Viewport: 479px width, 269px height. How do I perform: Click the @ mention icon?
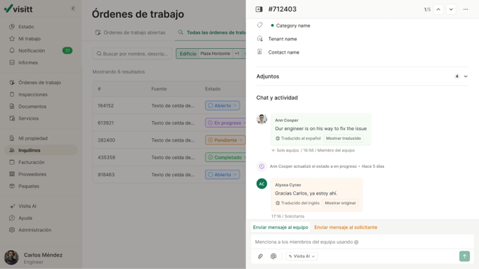274,256
